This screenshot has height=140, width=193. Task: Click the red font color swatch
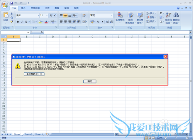(x=46, y=22)
